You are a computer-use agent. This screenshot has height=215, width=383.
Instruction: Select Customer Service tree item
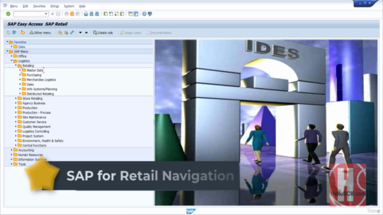(x=34, y=122)
